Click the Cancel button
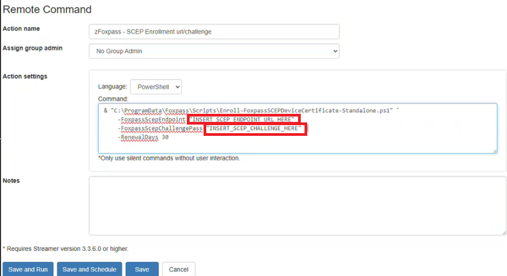This screenshot has width=507, height=276. [178, 269]
